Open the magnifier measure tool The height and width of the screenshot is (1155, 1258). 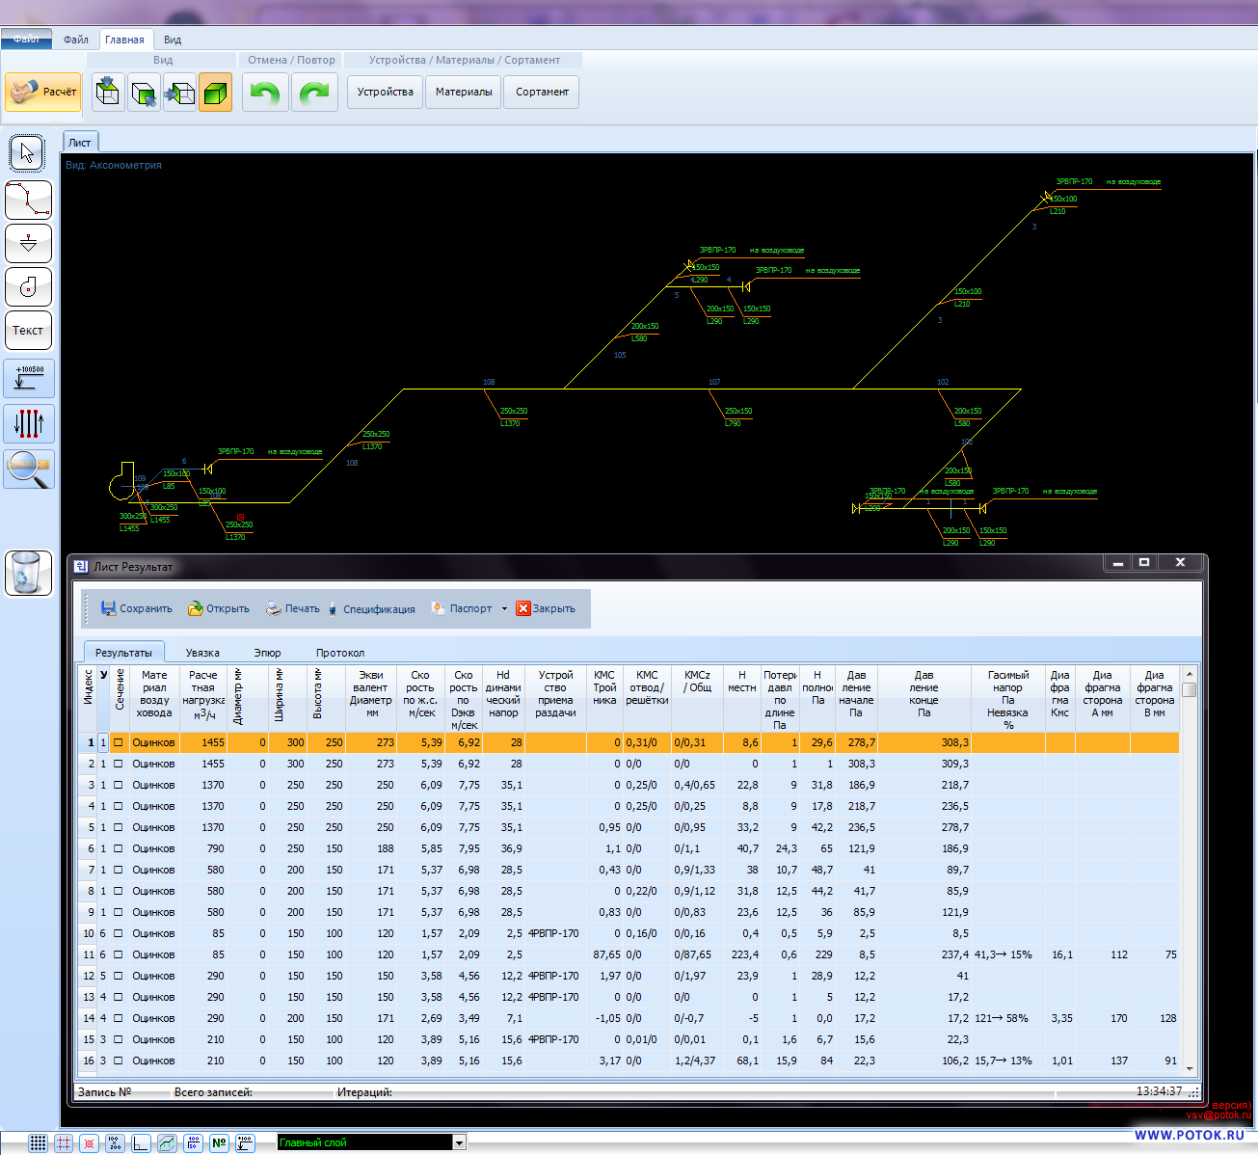point(28,470)
